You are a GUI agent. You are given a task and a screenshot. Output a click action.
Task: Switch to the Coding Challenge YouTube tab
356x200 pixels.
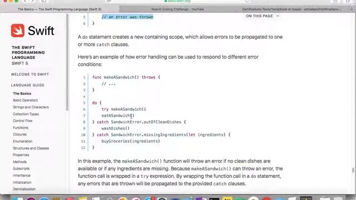(x=177, y=9)
